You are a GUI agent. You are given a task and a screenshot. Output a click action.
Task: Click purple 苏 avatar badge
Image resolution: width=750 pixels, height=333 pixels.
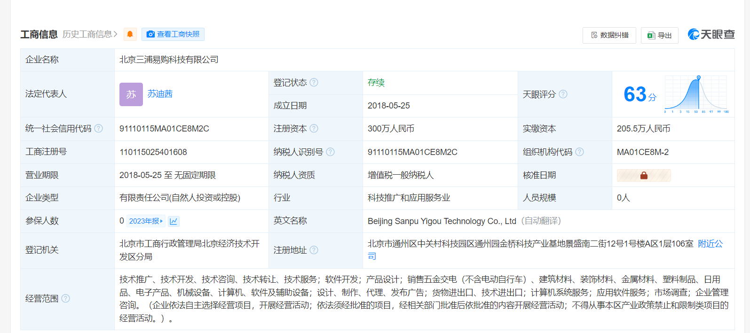tap(131, 94)
